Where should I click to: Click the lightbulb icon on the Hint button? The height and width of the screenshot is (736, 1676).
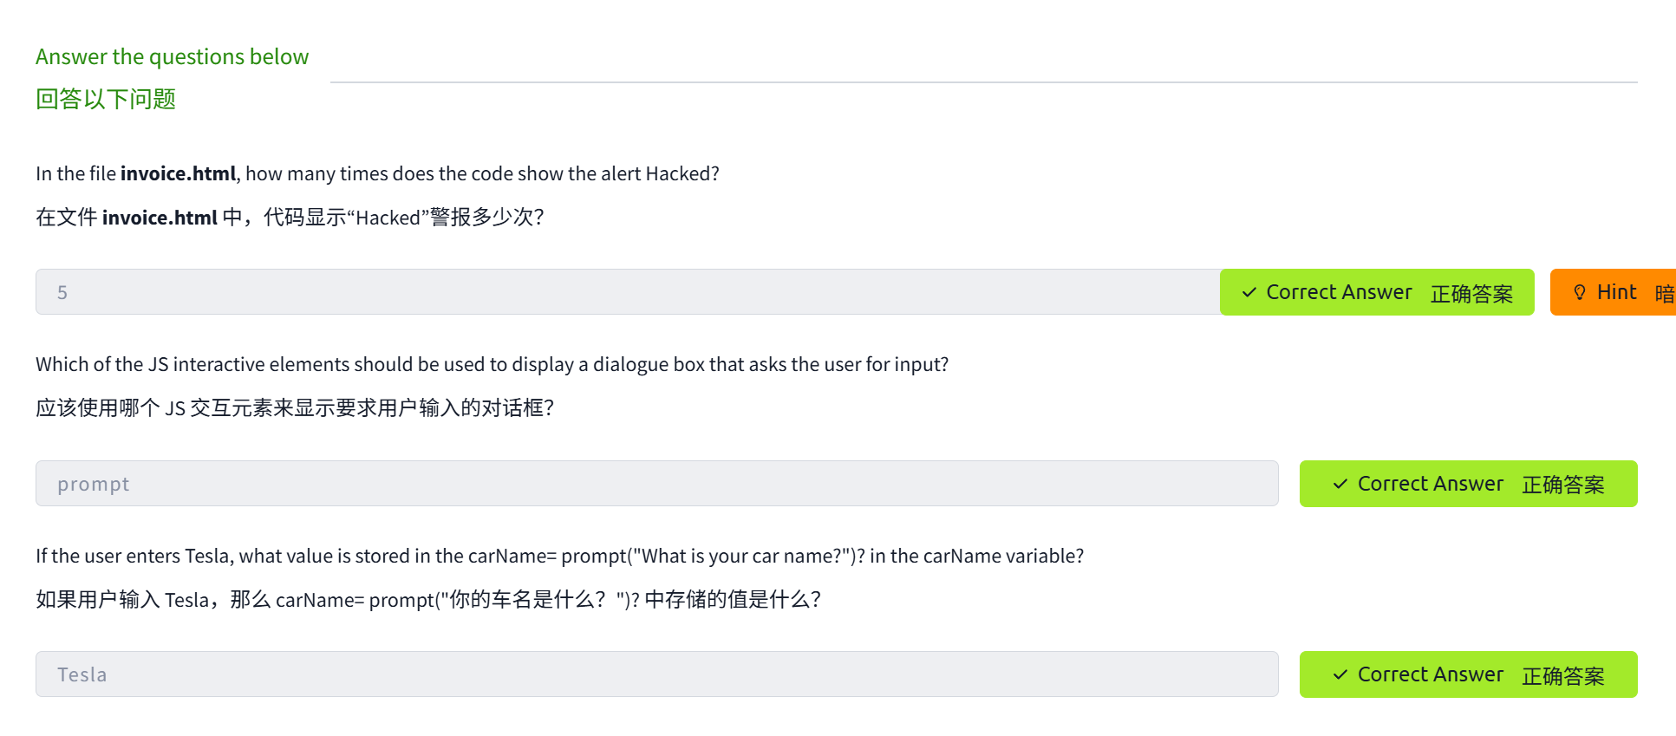tap(1580, 293)
